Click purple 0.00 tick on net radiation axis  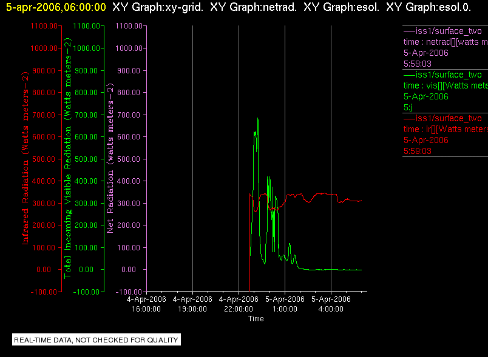pos(129,269)
